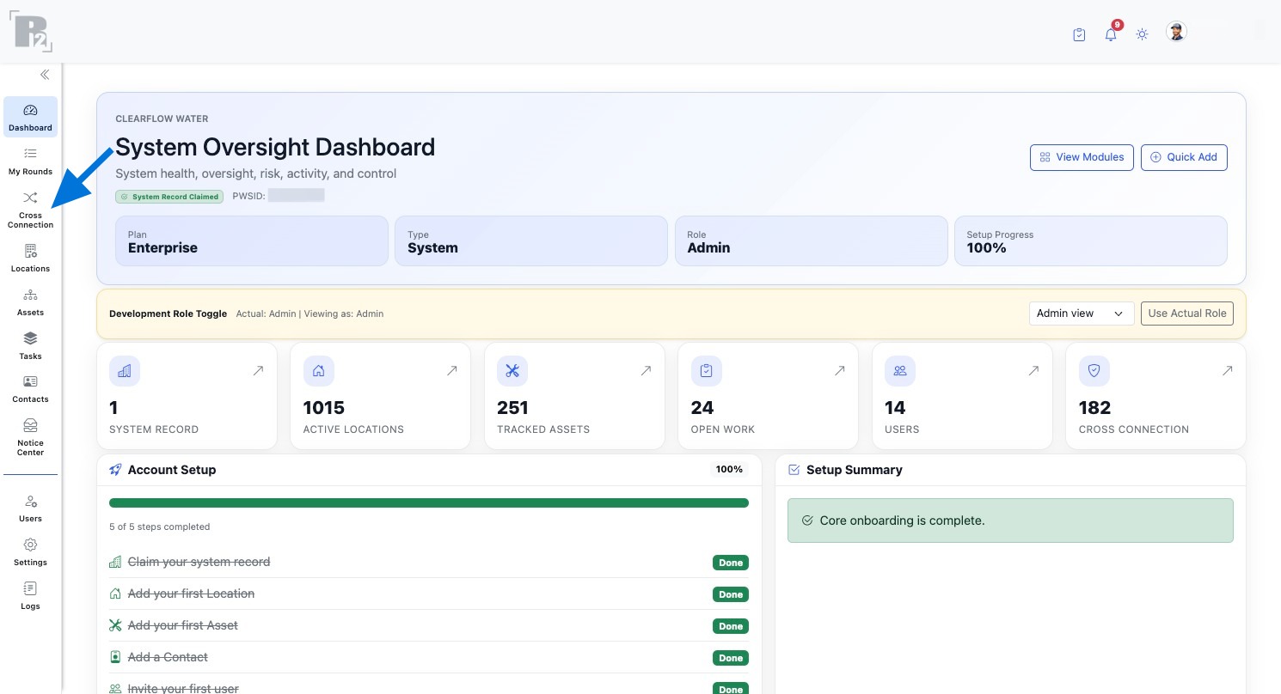Click the 251 tracked assets count
Image resolution: width=1281 pixels, height=694 pixels.
512,408
